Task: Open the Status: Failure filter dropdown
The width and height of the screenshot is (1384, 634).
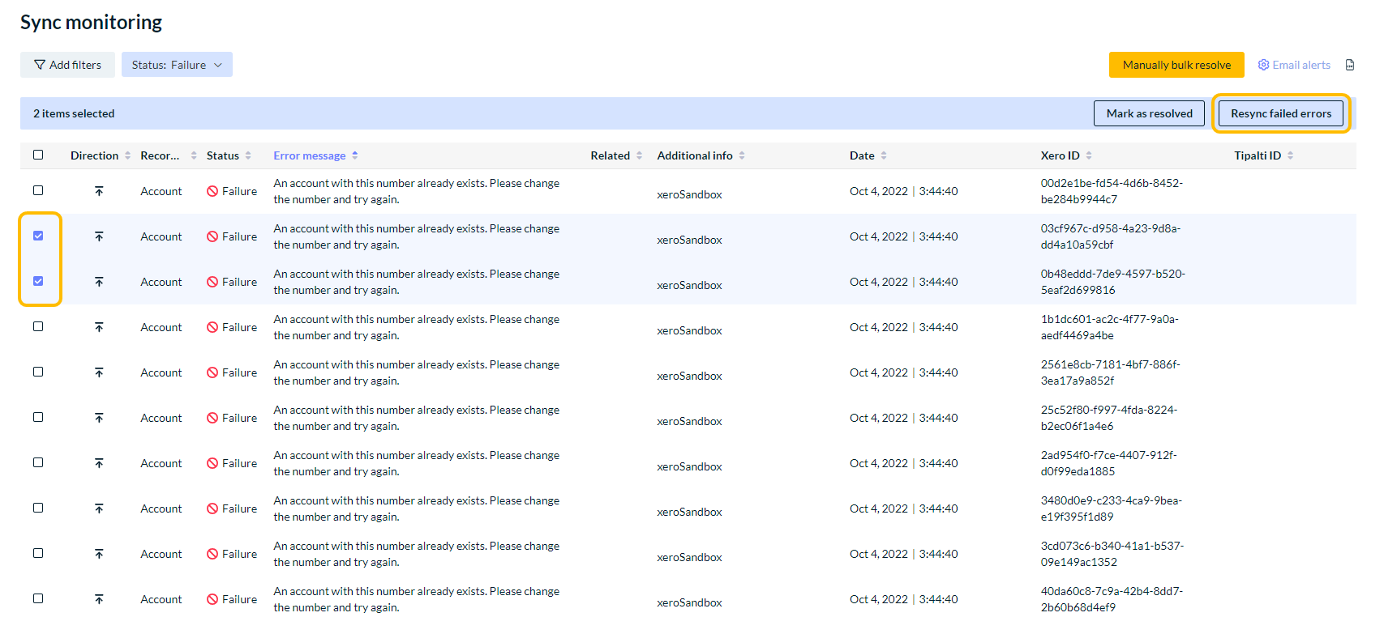Action: (x=177, y=65)
